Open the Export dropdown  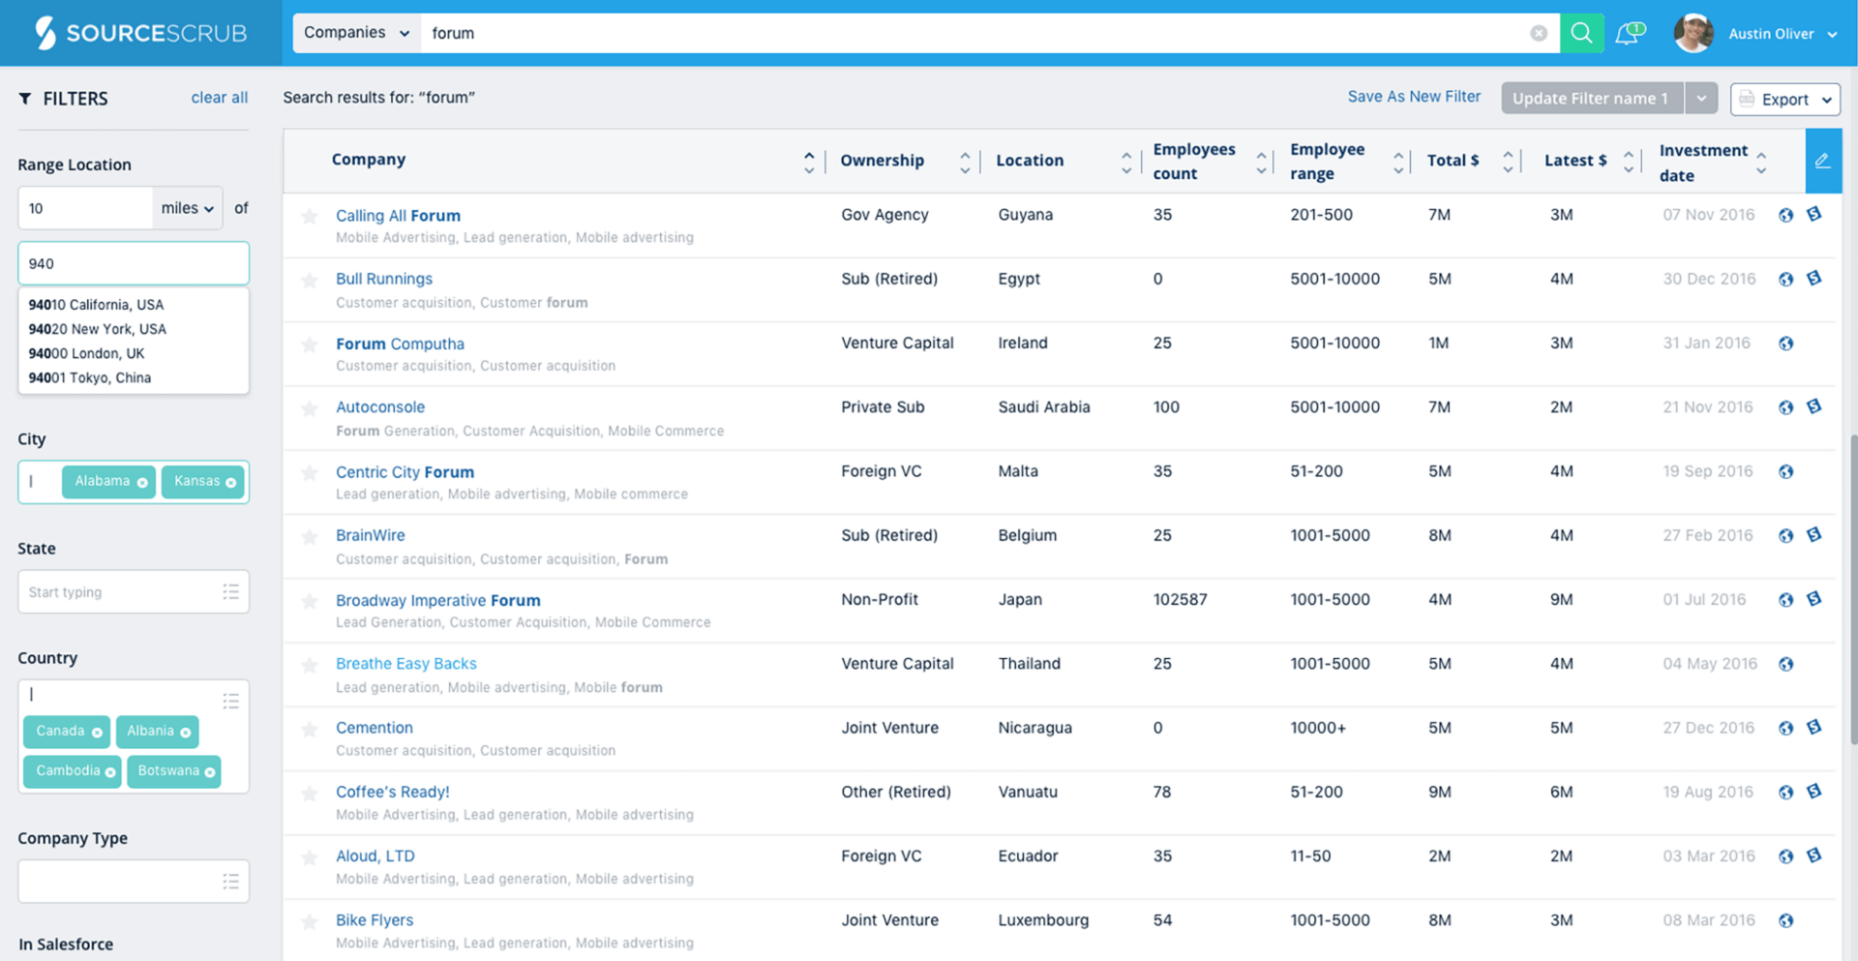coord(1785,99)
